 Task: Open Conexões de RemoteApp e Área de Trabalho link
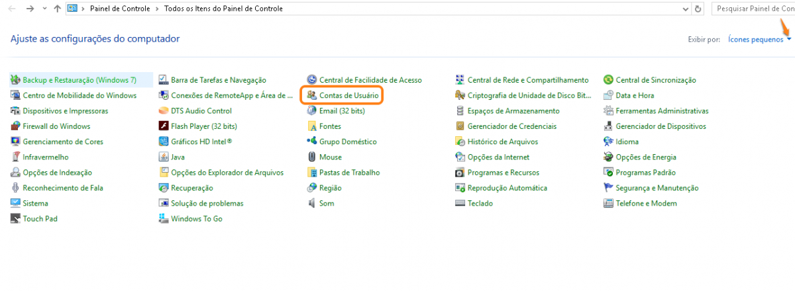tap(232, 95)
